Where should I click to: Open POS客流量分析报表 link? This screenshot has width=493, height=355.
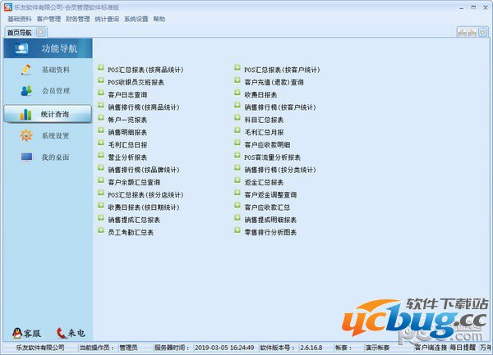tap(275, 157)
